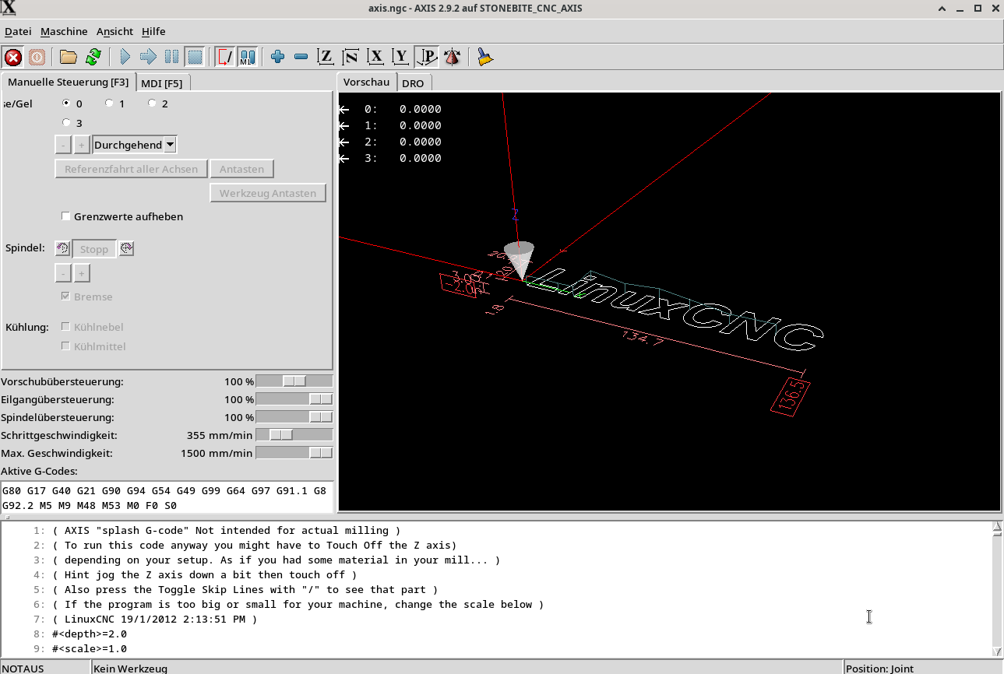The image size is (1004, 674).
Task: Adjust Eilgangübersteuerung slider
Action: (294, 399)
